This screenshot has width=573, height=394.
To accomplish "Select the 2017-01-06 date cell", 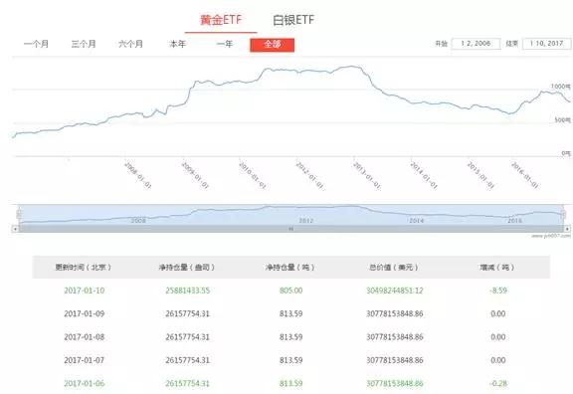I will (x=84, y=383).
